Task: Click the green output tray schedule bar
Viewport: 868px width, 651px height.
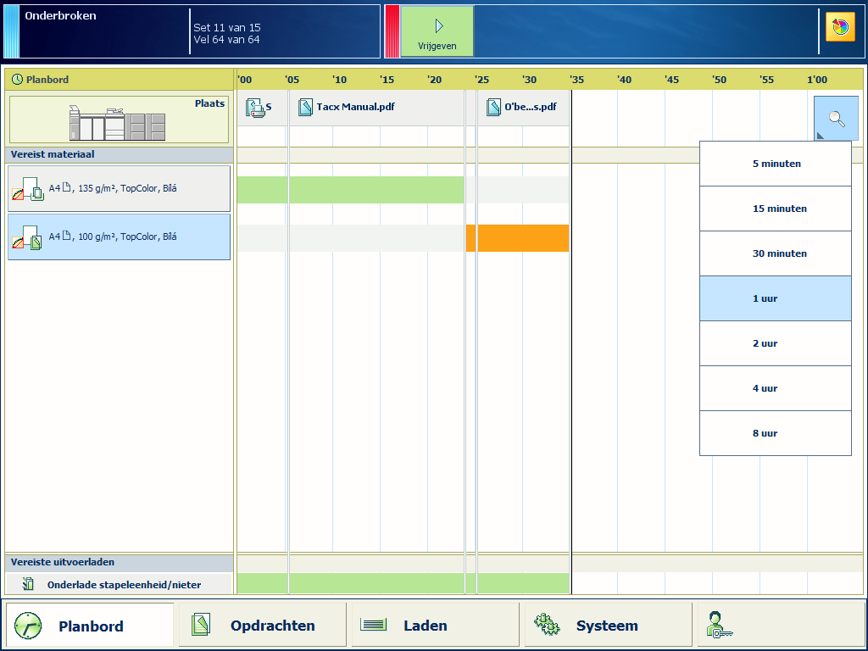Action: [x=403, y=583]
